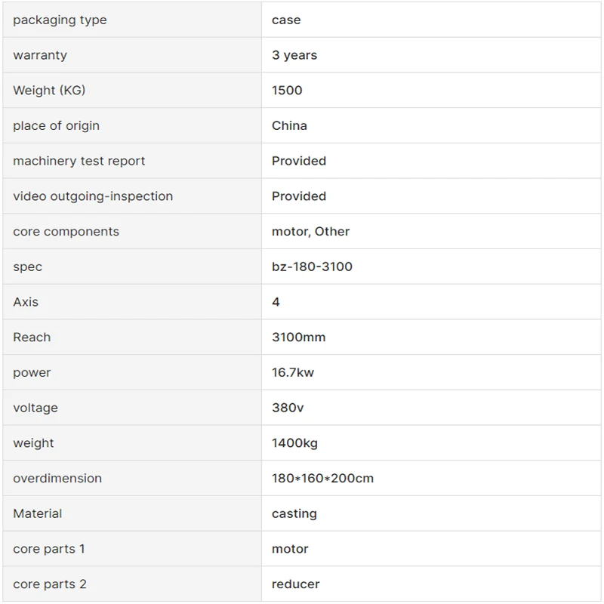
Task: Select the weight value 1400kg
Action: coord(294,443)
